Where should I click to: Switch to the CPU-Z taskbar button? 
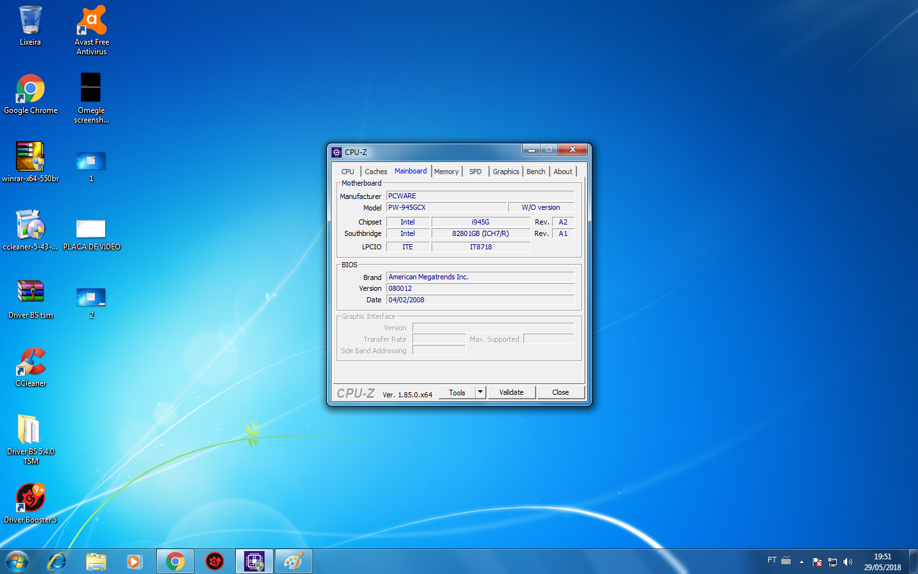coord(254,561)
